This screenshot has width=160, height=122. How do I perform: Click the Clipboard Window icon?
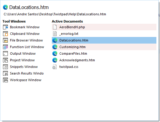(x=5, y=34)
